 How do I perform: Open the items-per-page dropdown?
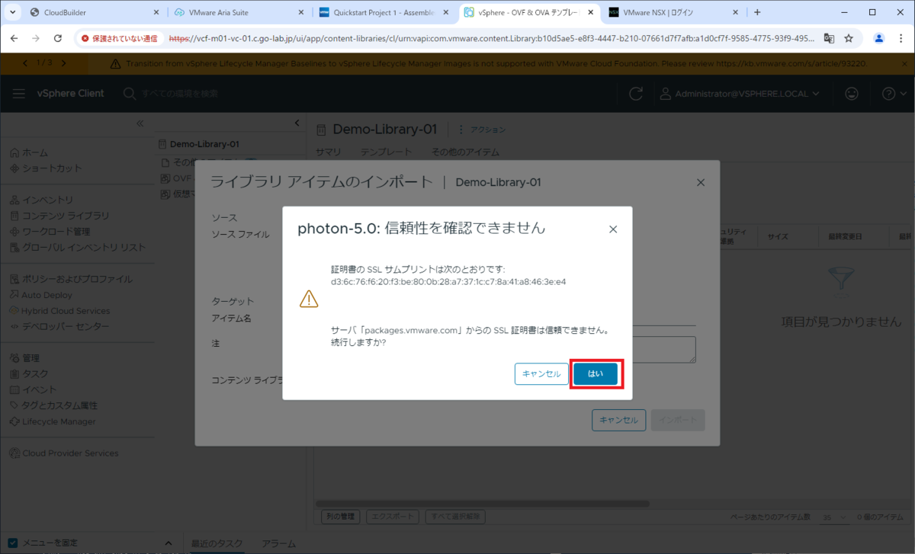pos(835,517)
